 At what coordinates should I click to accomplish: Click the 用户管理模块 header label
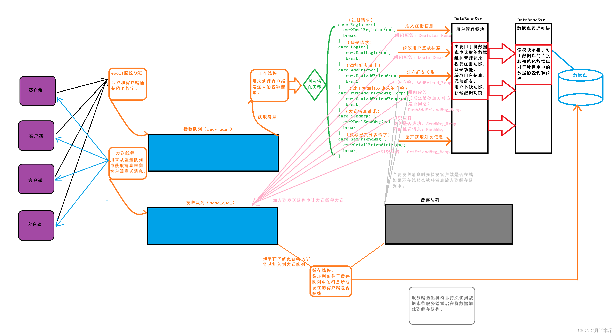click(470, 30)
